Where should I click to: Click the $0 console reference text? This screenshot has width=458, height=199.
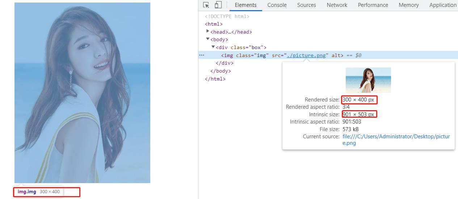358,55
